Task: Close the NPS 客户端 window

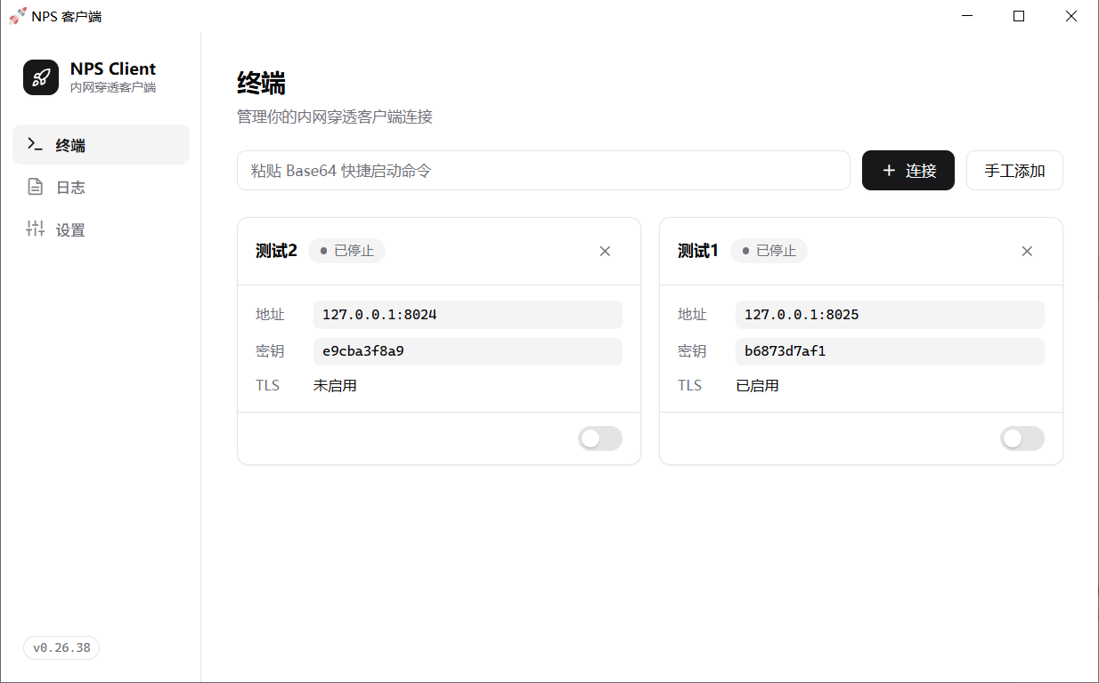Action: coord(1071,16)
